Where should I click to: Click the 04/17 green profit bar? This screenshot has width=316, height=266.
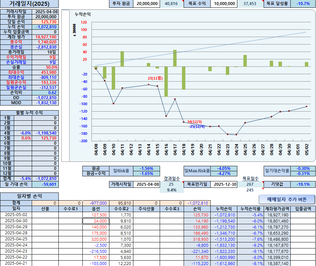(175, 58)
